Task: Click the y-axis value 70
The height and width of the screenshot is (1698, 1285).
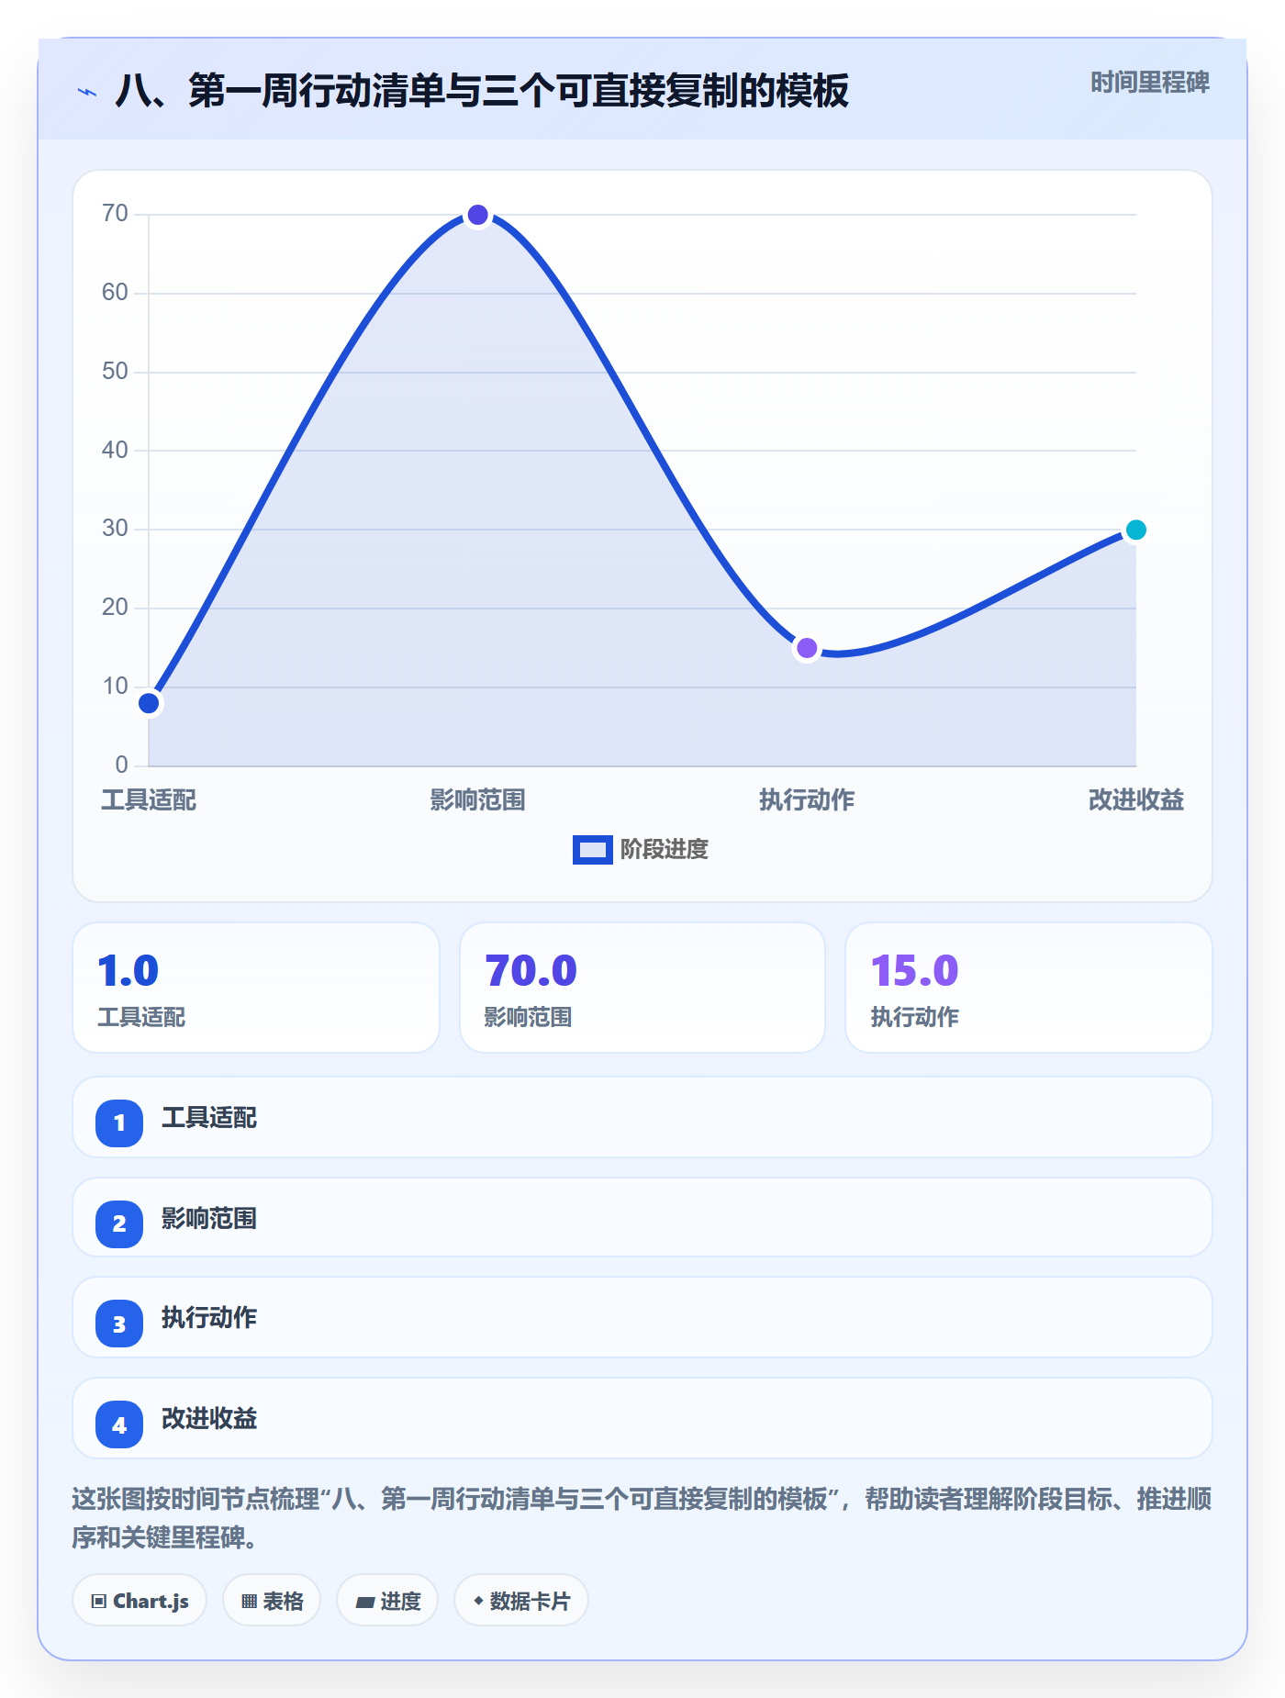Action: pos(115,214)
